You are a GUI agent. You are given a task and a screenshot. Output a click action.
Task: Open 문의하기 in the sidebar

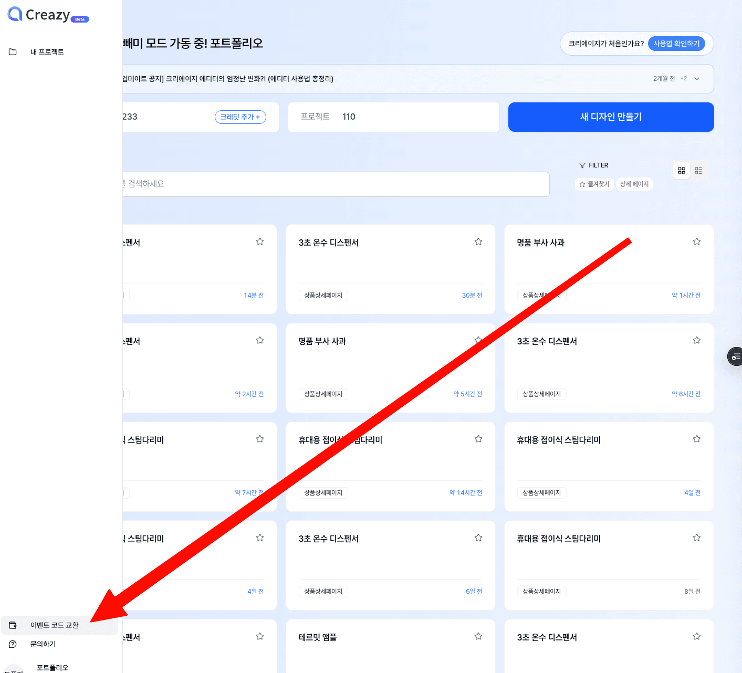point(43,644)
